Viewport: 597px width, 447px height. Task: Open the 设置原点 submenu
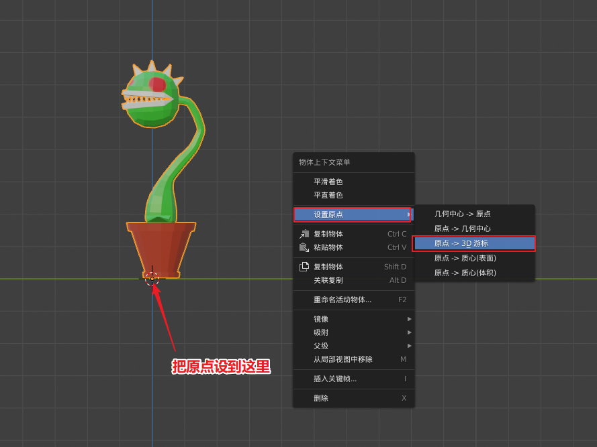(354, 214)
